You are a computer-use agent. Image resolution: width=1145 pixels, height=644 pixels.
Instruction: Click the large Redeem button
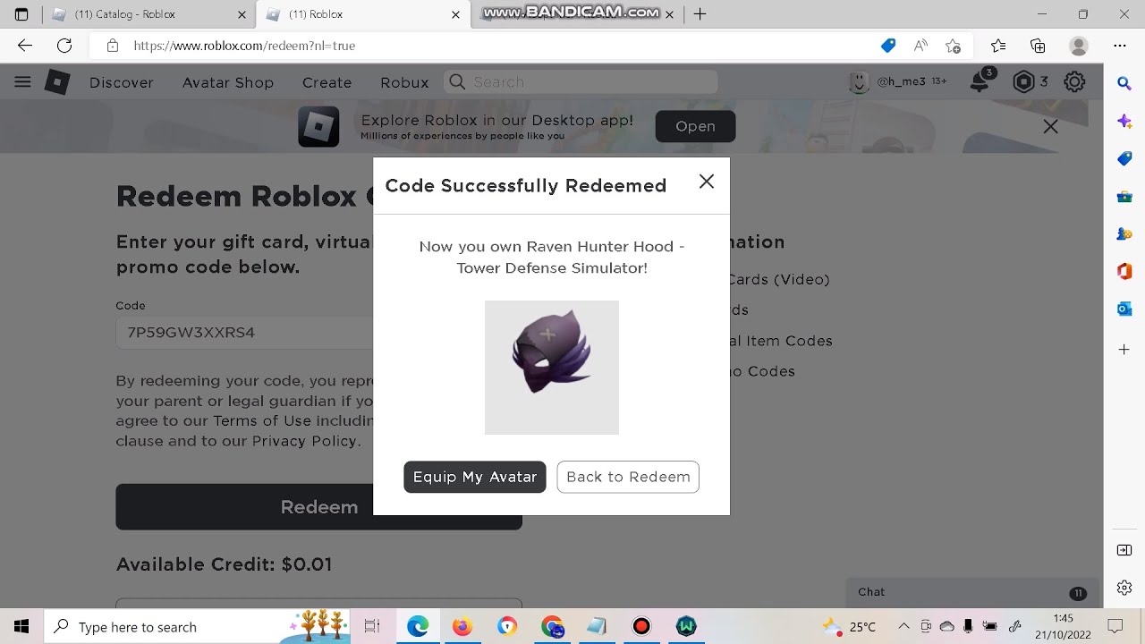tap(318, 507)
